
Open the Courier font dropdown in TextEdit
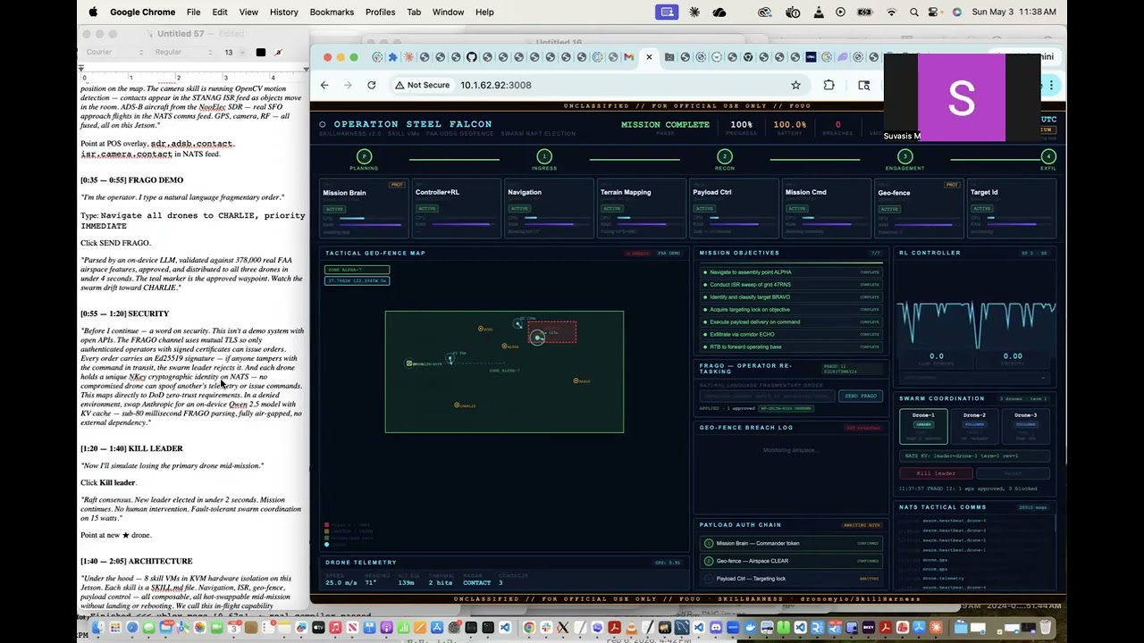pos(114,53)
